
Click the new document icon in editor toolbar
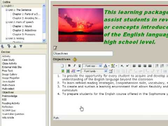pos(62,66)
